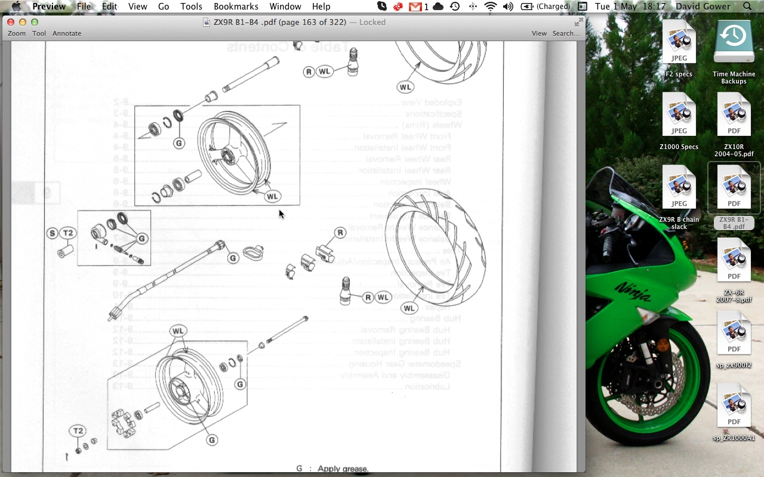Image resolution: width=764 pixels, height=477 pixels.
Task: Open the Annotate toolbar icon in Preview
Action: tap(67, 33)
